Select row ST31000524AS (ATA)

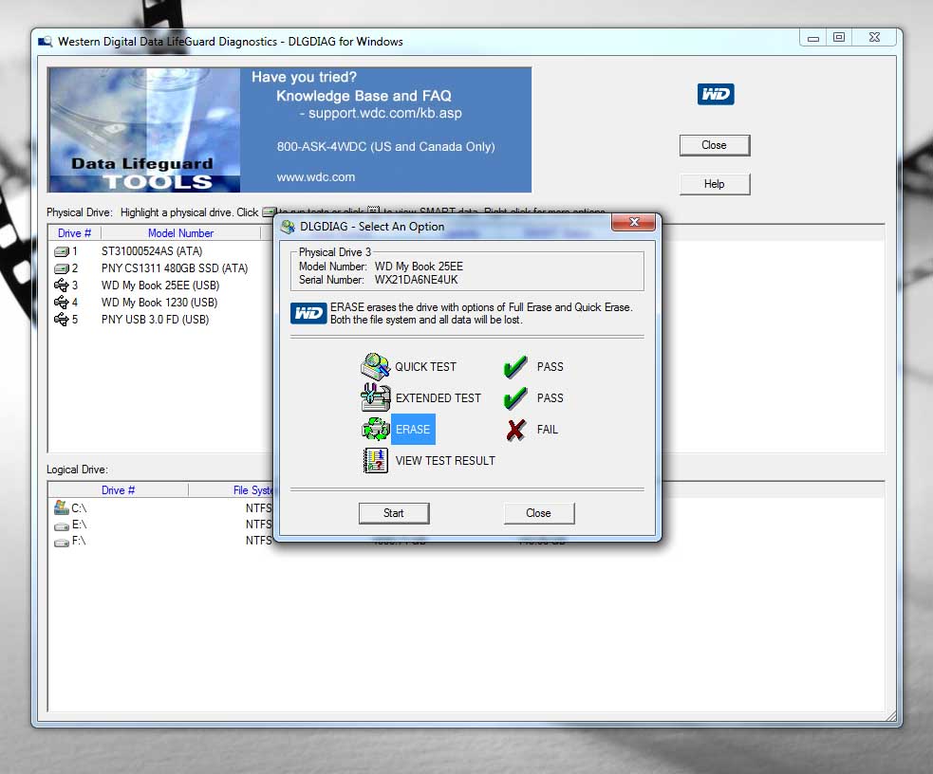coord(152,251)
